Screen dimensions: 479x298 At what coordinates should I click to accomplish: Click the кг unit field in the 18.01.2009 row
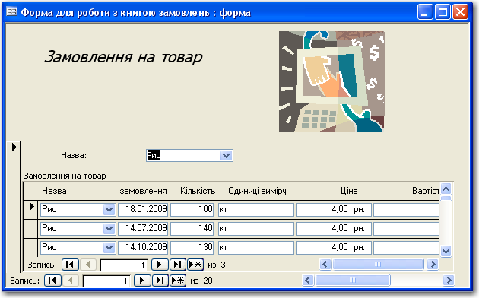pyautogui.click(x=256, y=210)
